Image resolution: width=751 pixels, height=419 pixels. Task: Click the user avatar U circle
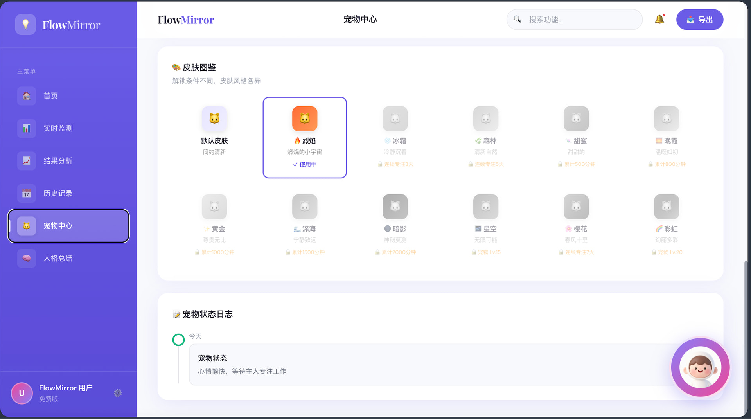pos(22,393)
